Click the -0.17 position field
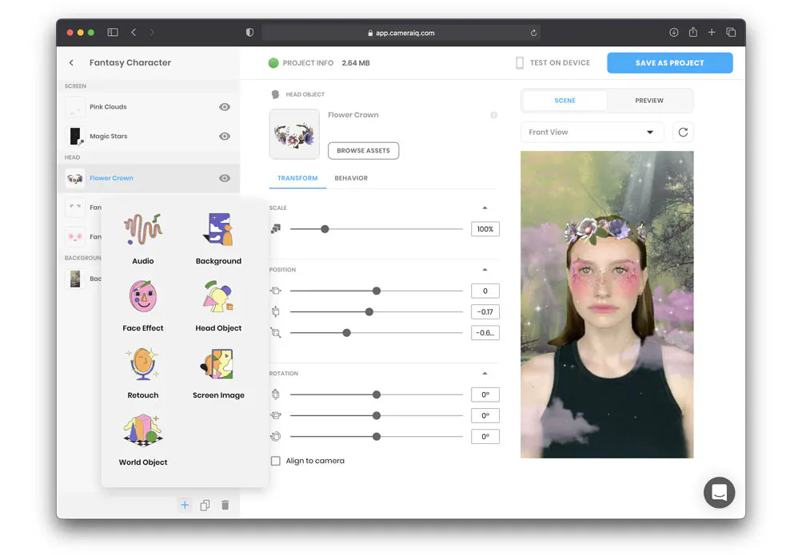The width and height of the screenshot is (802, 555). point(485,312)
